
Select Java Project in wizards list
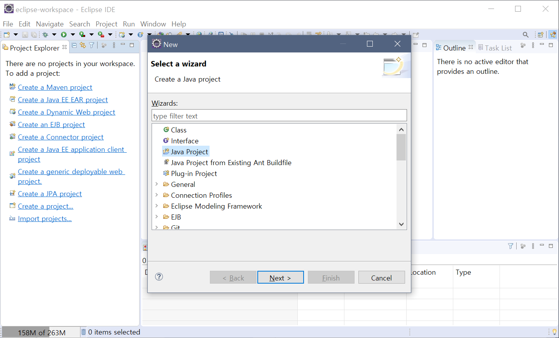(x=186, y=152)
